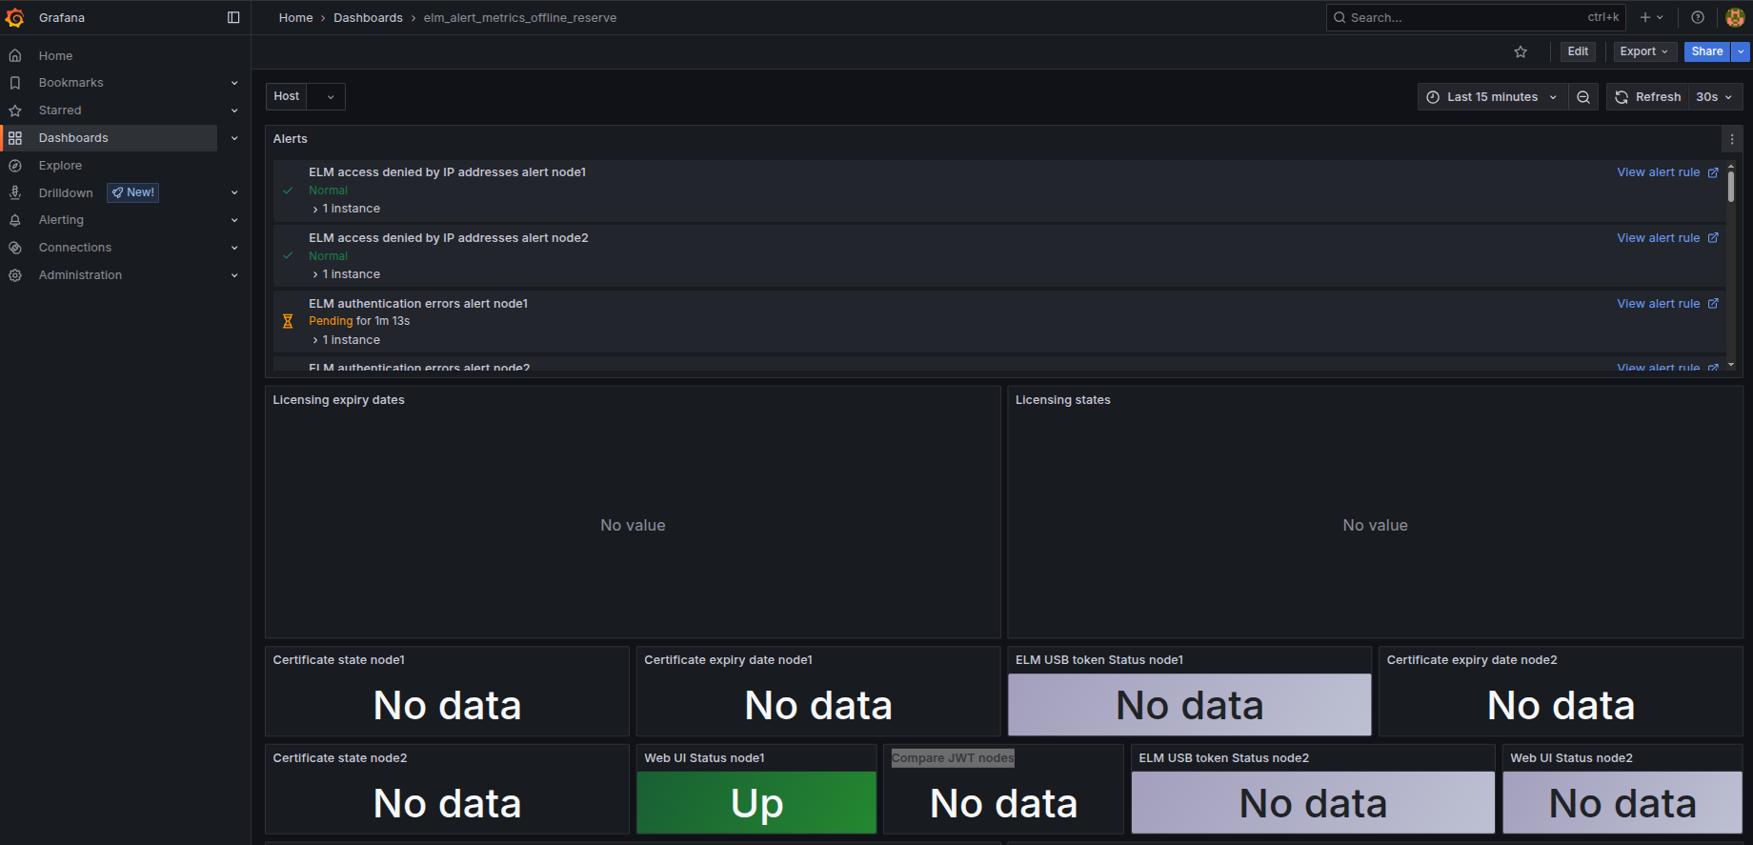Click the Licensing expiry dates panel title
Image resolution: width=1753 pixels, height=845 pixels.
[339, 400]
